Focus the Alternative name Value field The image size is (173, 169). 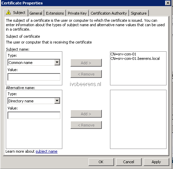pos(34,115)
